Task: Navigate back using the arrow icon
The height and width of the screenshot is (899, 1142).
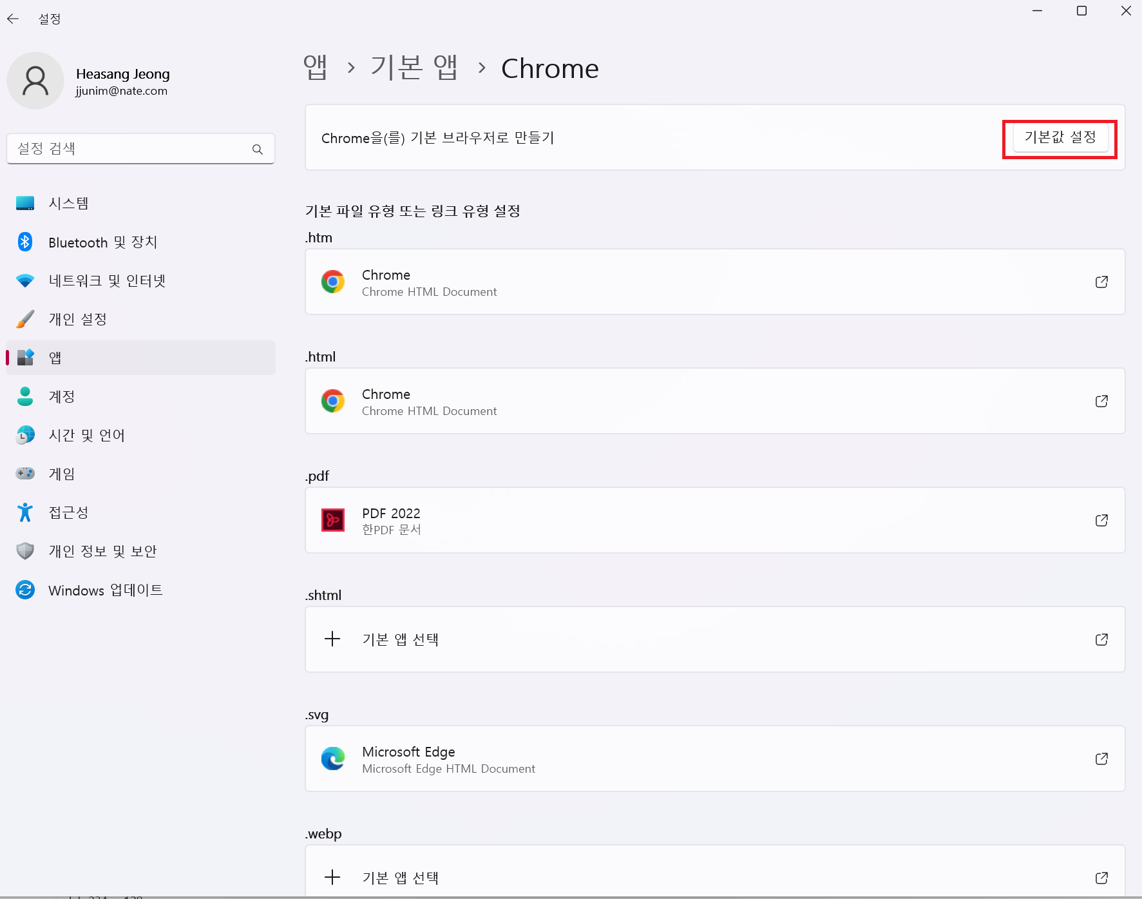Action: [x=13, y=19]
